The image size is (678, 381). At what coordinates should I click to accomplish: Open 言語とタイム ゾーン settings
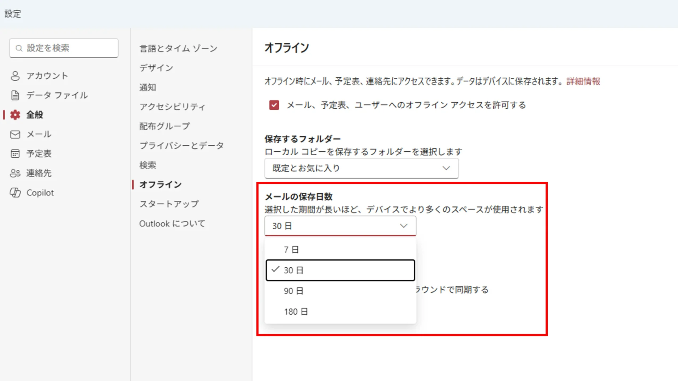click(x=178, y=48)
